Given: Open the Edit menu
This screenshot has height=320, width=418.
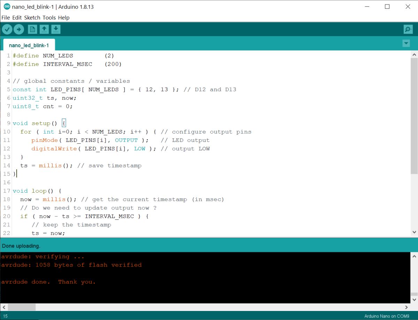Looking at the screenshot, I should (17, 17).
